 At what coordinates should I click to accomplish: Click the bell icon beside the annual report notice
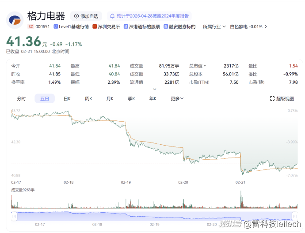pyautogui.click(x=112, y=16)
